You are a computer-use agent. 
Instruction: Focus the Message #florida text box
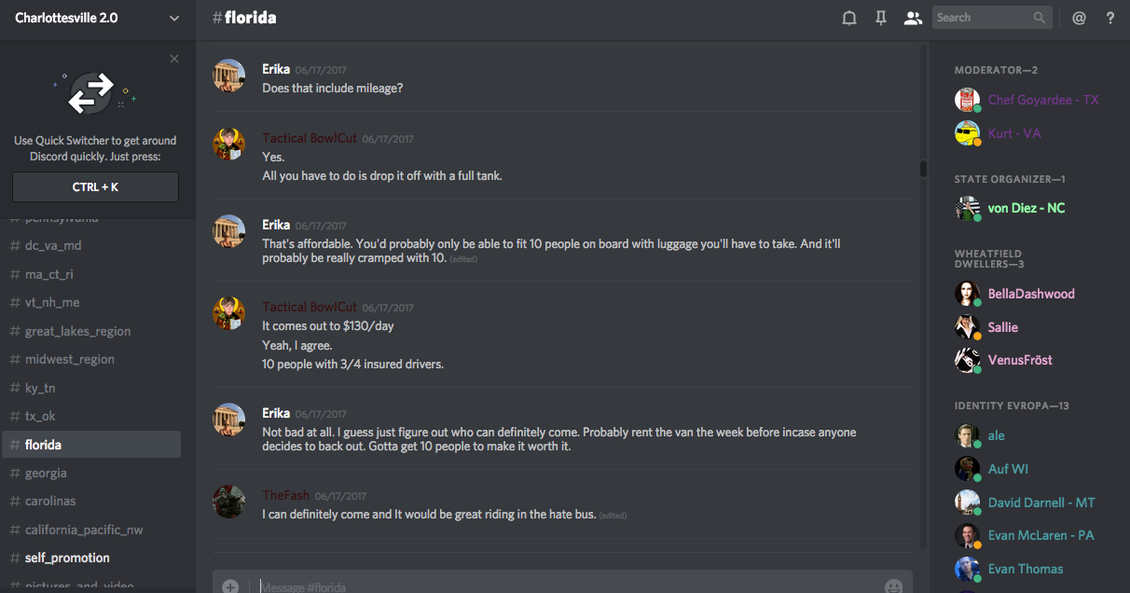[559, 586]
